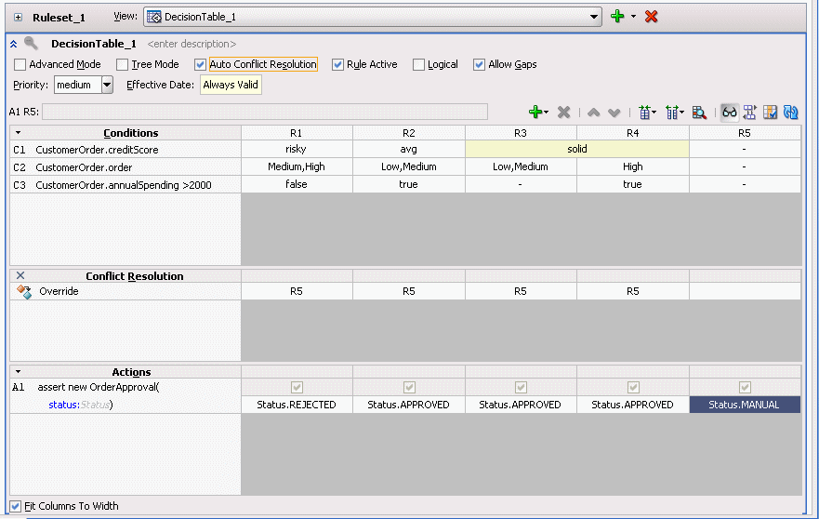Toggle the show conflicts glasses icon
This screenshot has height=519, width=819.
click(x=729, y=113)
